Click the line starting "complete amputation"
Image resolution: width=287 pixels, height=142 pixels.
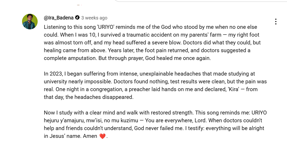(x=127, y=58)
